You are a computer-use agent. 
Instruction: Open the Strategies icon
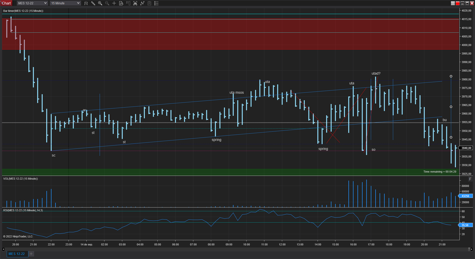(142, 3)
